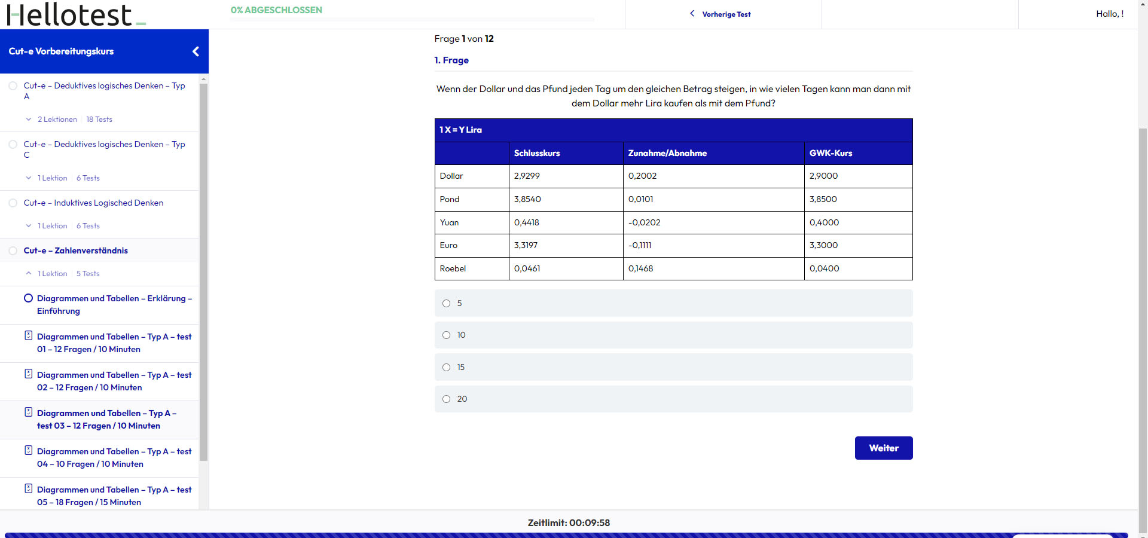Screen dimensions: 1148x538
Task: Expand the 2 Lektionen 18 Tests section
Action: click(69, 120)
